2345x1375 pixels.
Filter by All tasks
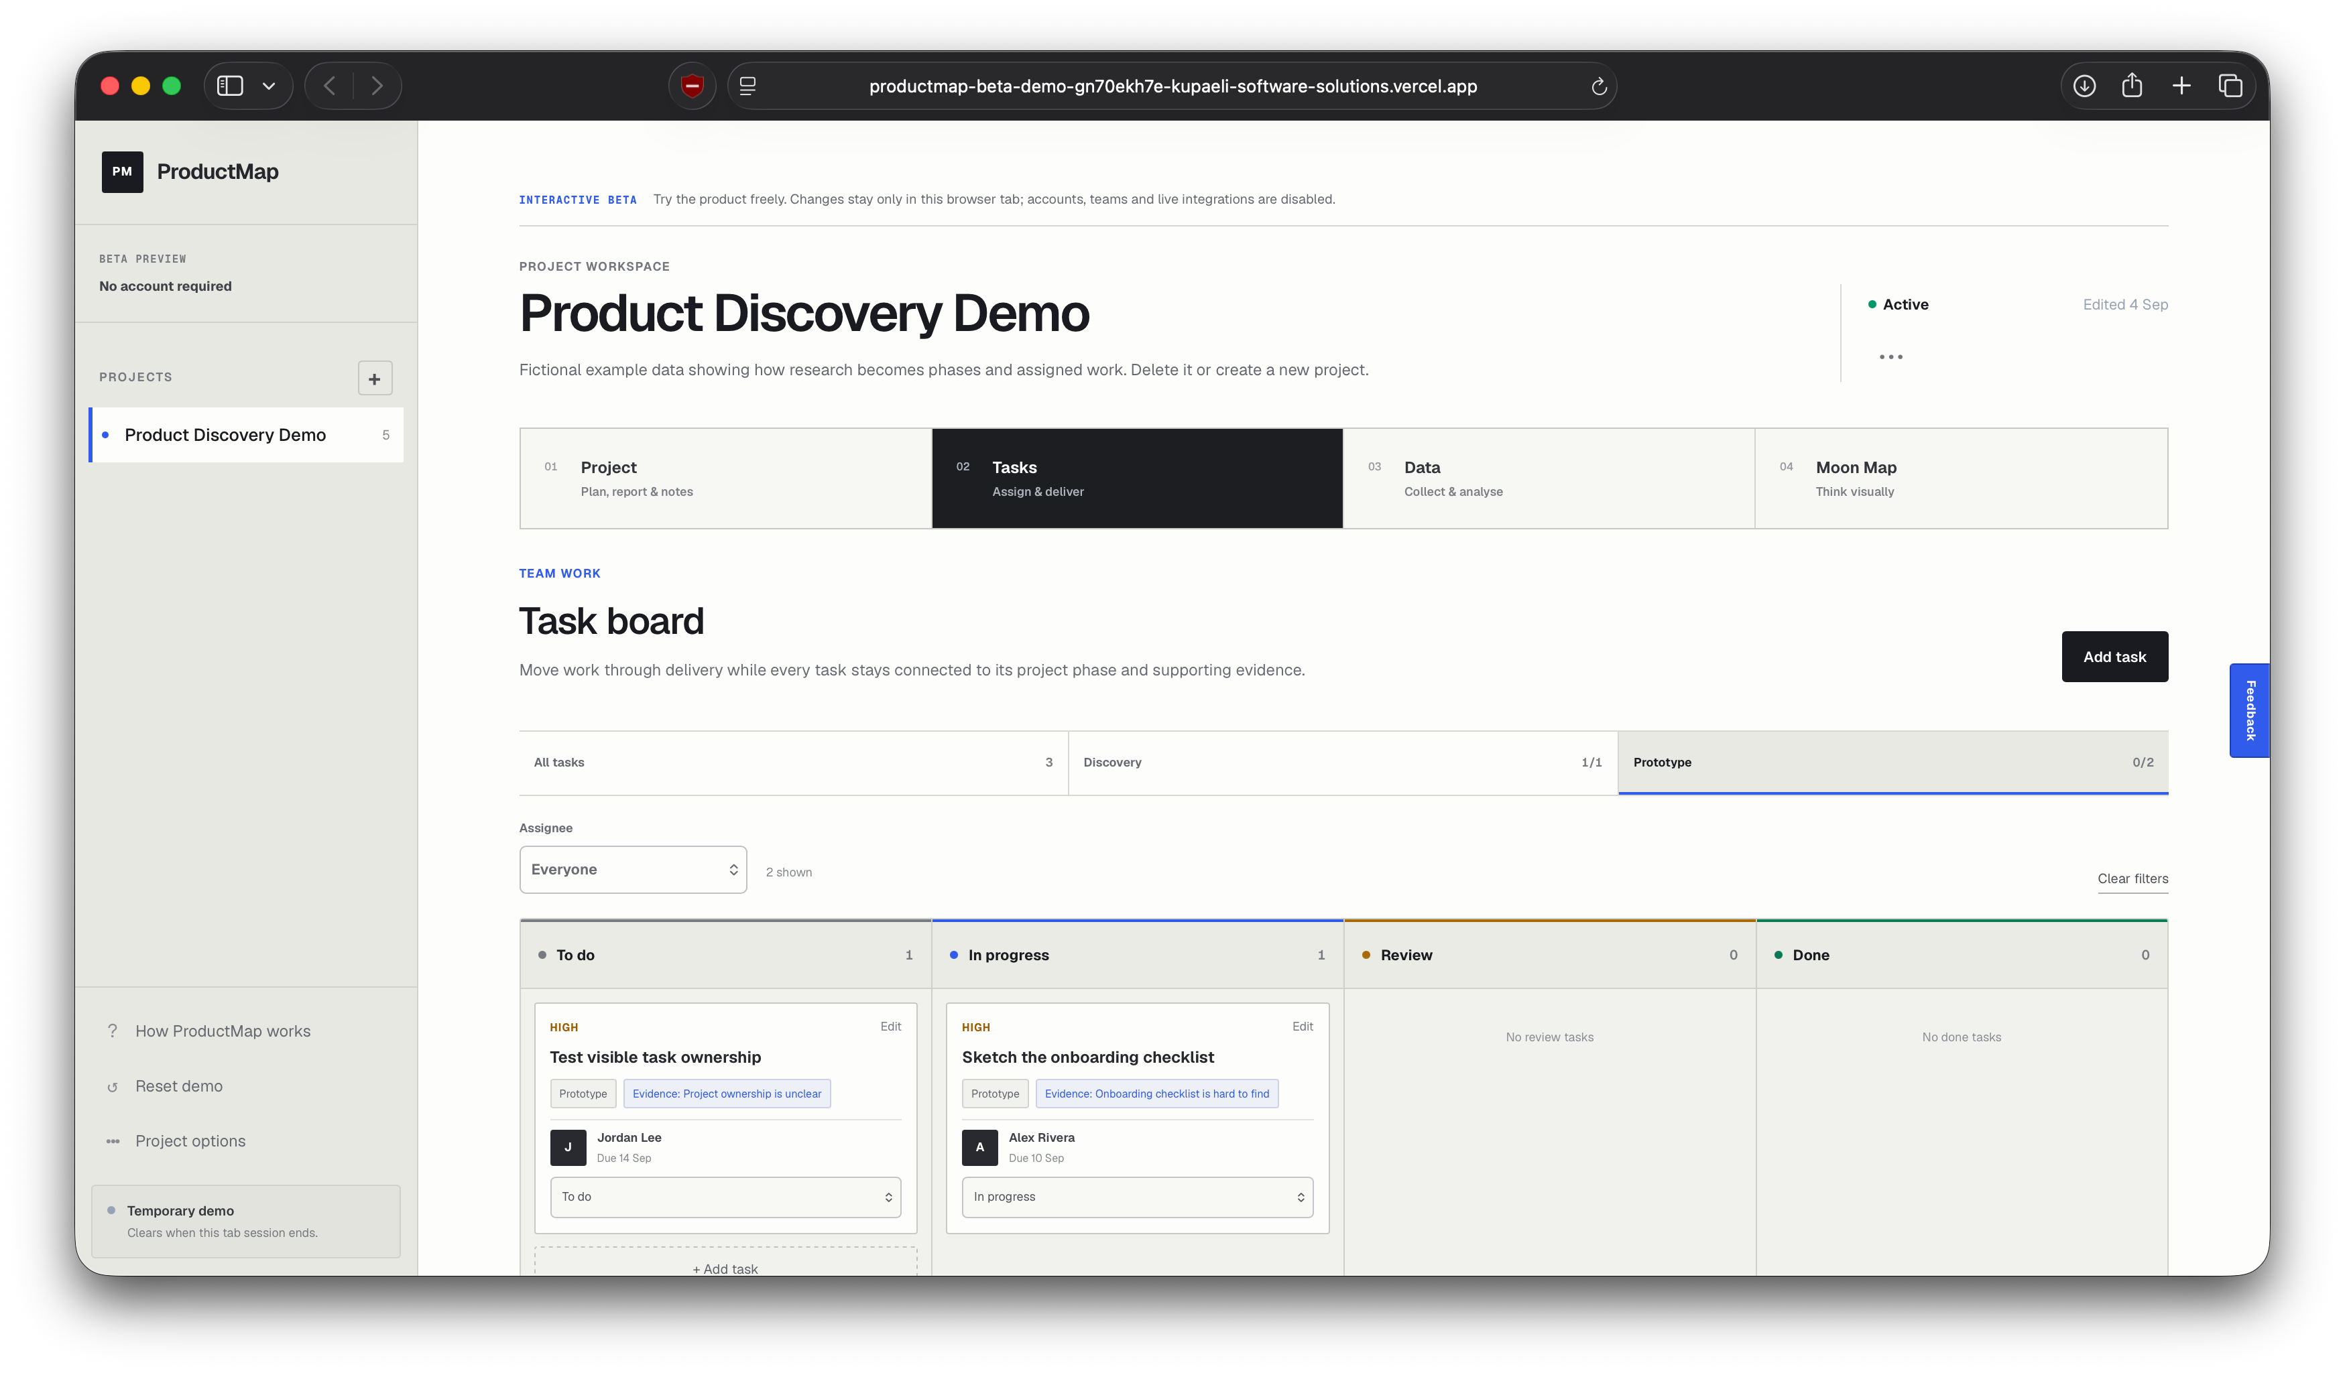click(794, 763)
